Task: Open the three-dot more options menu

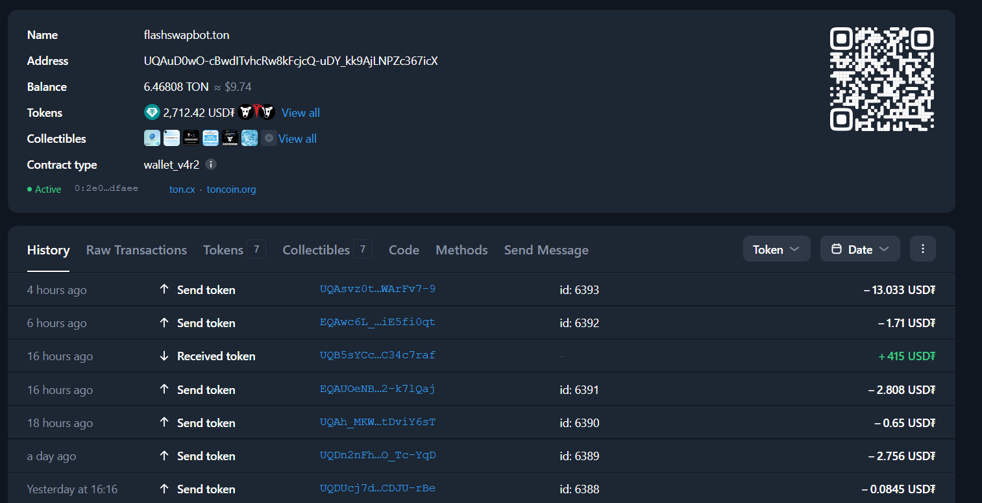Action: coord(922,249)
